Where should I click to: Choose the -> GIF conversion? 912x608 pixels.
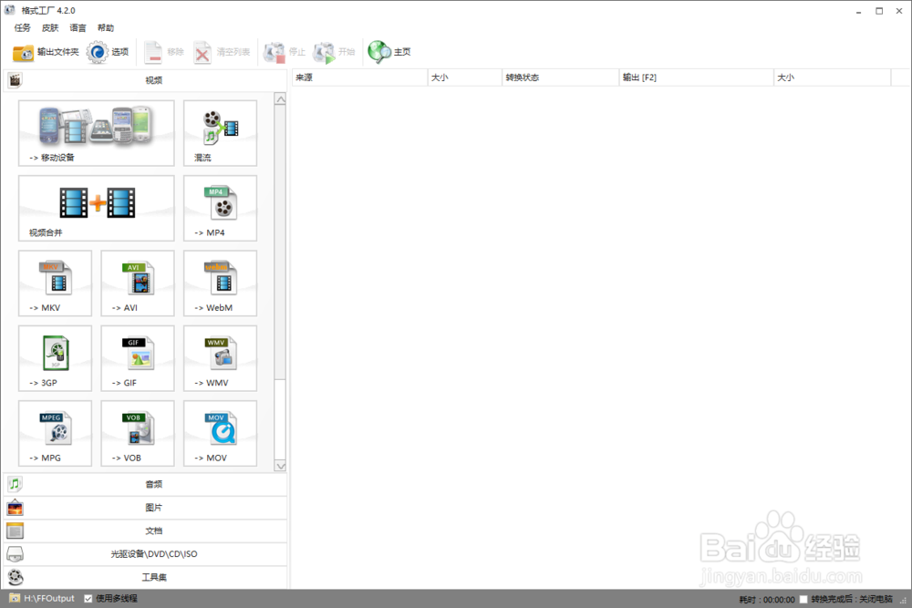[x=138, y=358]
